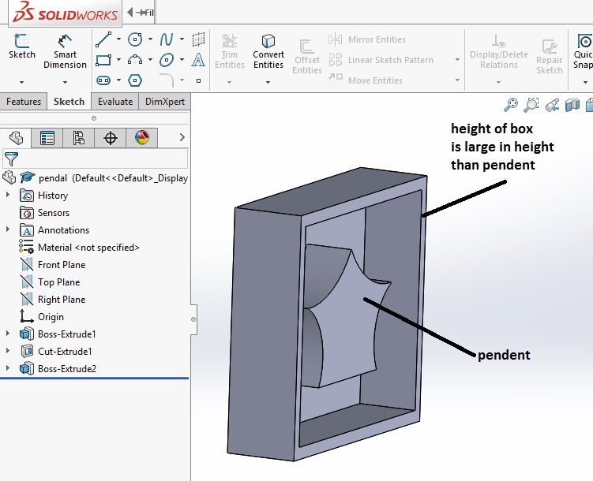Open DisplayManager color sphere tab
Viewport: 593px width, 481px height.
(142, 138)
